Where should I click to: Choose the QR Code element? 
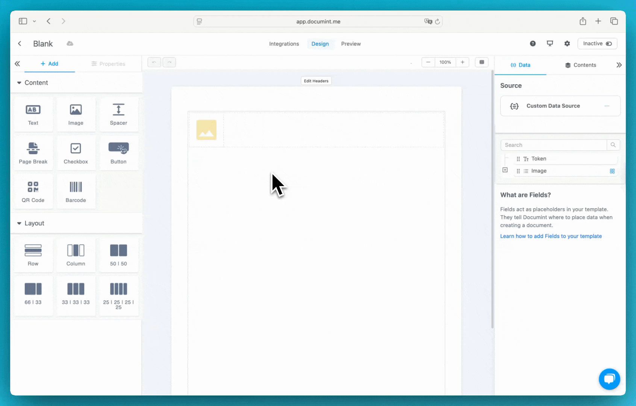(33, 192)
